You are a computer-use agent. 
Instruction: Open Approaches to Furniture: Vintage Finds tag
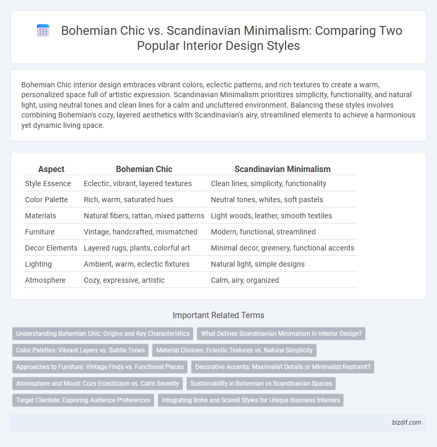(x=100, y=366)
